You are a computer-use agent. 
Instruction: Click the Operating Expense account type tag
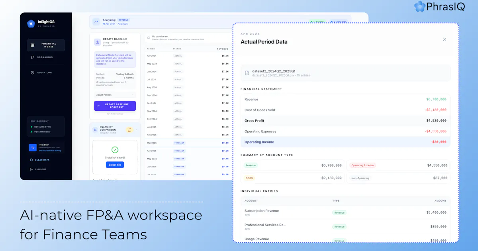point(362,165)
